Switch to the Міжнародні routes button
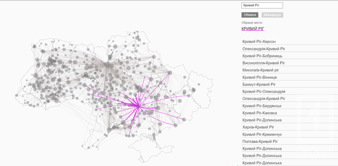The image size is (338, 166). [x=272, y=15]
